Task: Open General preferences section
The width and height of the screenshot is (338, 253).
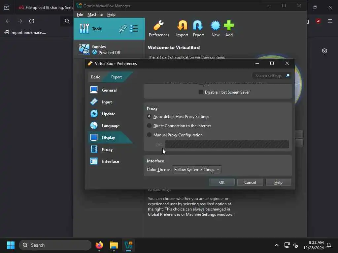Action: point(110,90)
